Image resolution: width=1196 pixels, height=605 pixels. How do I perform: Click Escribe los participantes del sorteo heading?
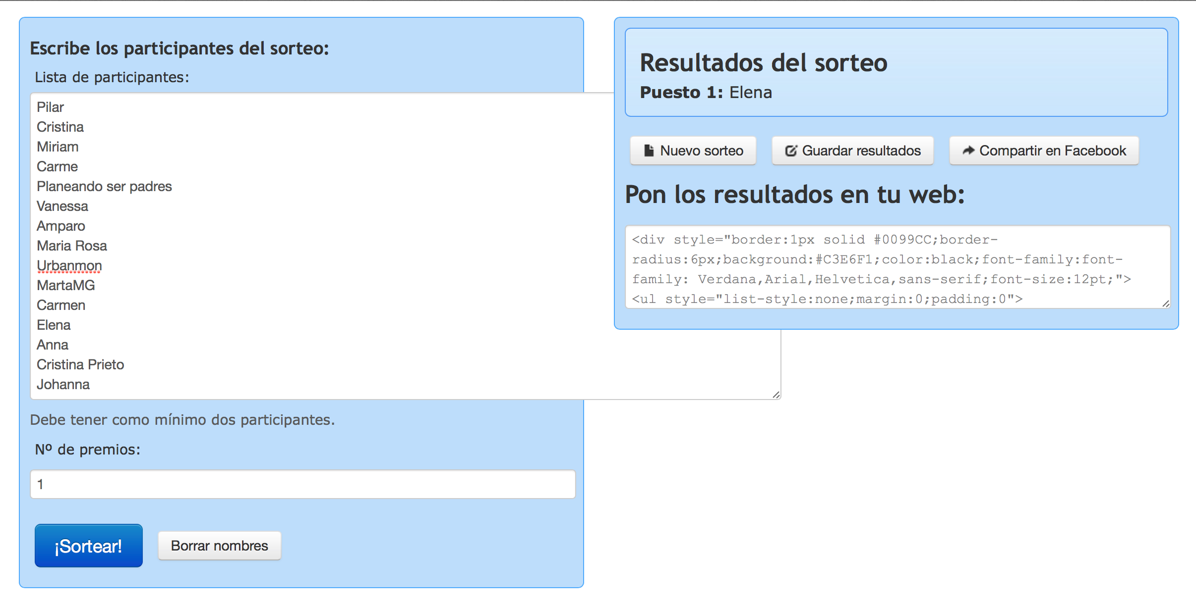(179, 49)
